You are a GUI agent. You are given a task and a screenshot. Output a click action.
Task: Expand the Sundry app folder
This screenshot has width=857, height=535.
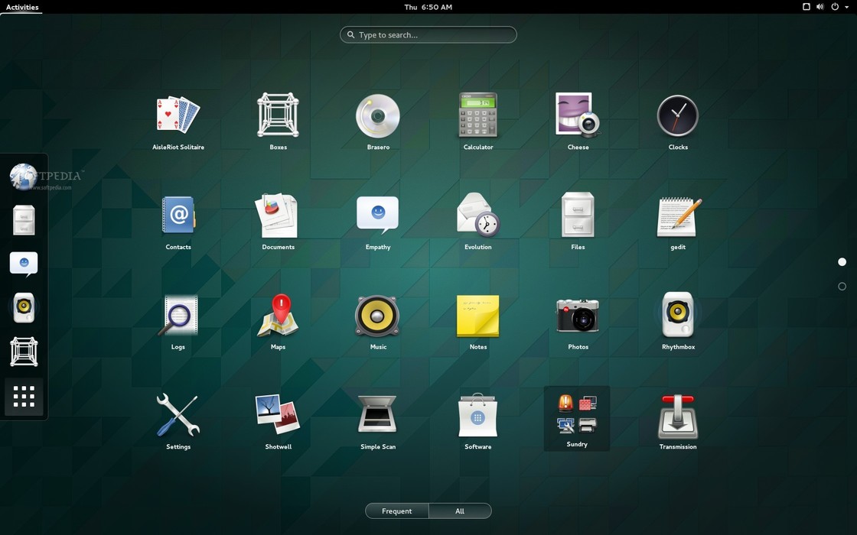tap(577, 419)
